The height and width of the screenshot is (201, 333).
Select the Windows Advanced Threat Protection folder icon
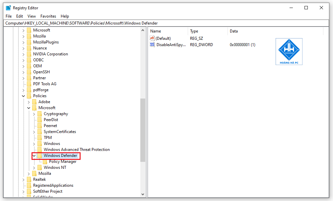(40, 150)
